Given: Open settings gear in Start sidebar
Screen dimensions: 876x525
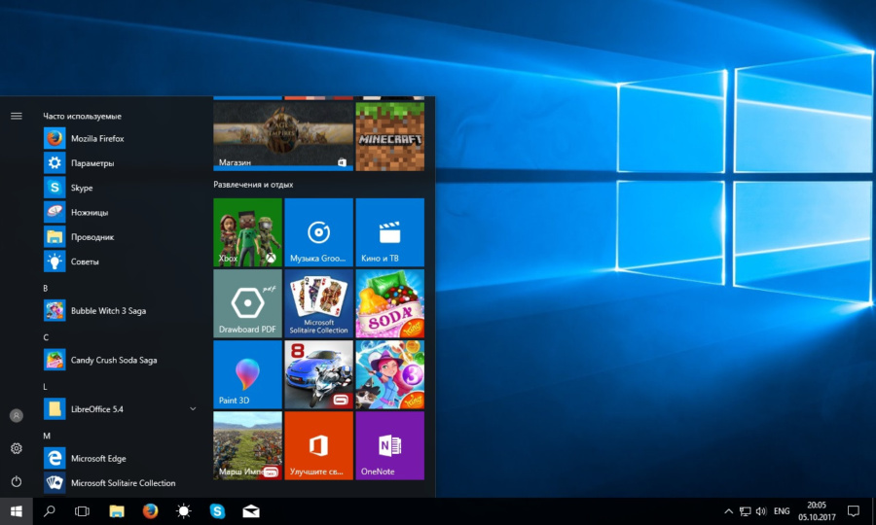Looking at the screenshot, I should click(x=17, y=448).
